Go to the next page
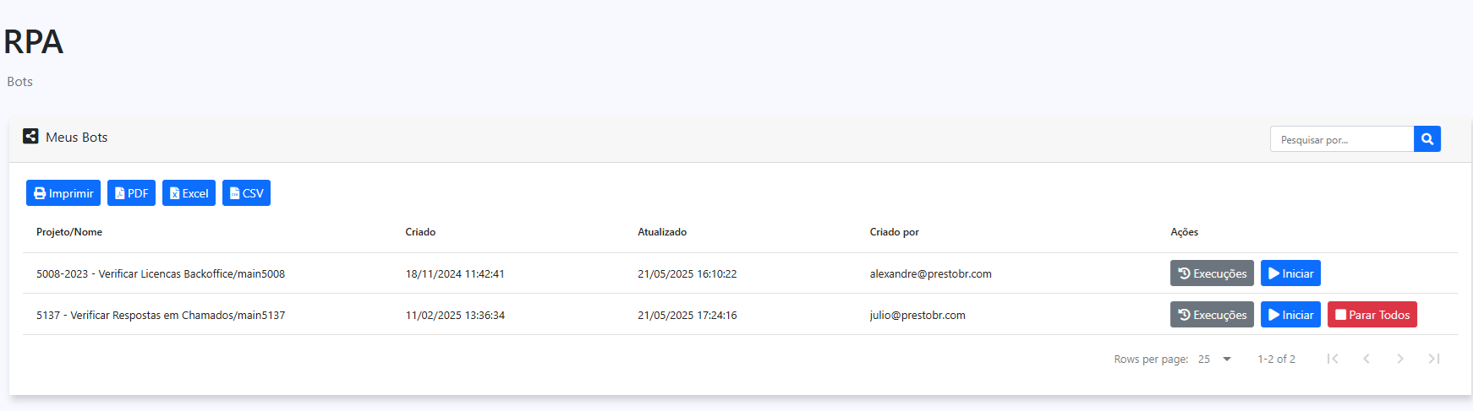This screenshot has width=1473, height=411. pos(1400,359)
